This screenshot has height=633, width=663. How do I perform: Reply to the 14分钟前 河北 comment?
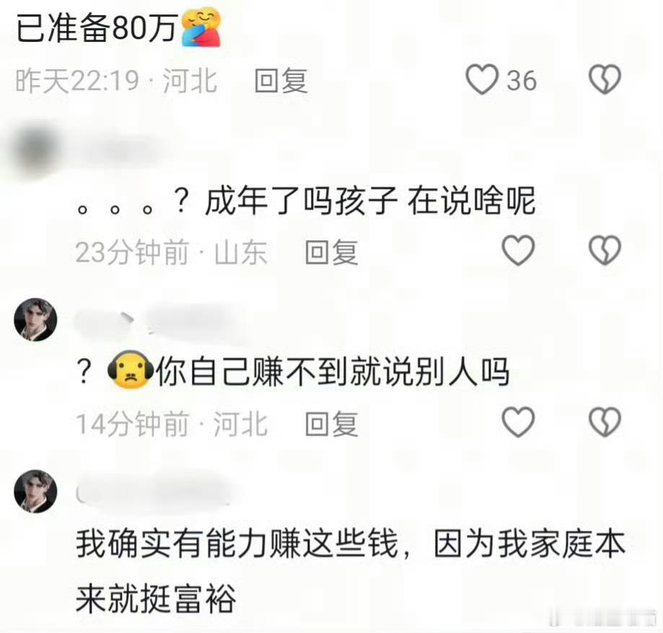332,424
